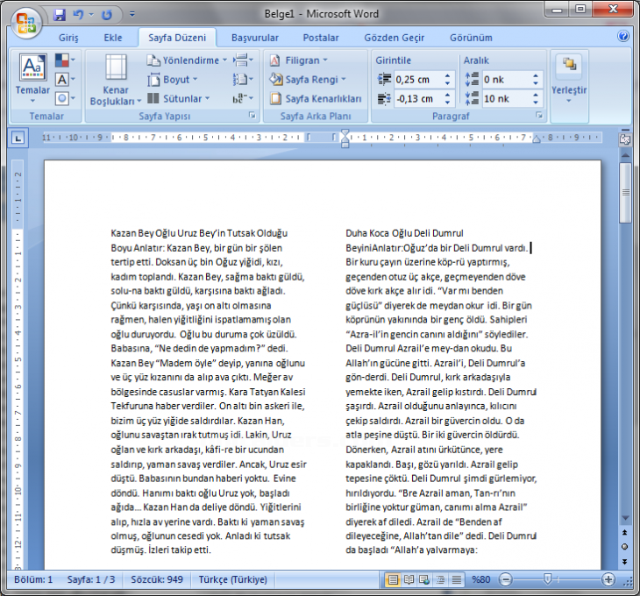Open theme colors dropdown

coord(65,60)
